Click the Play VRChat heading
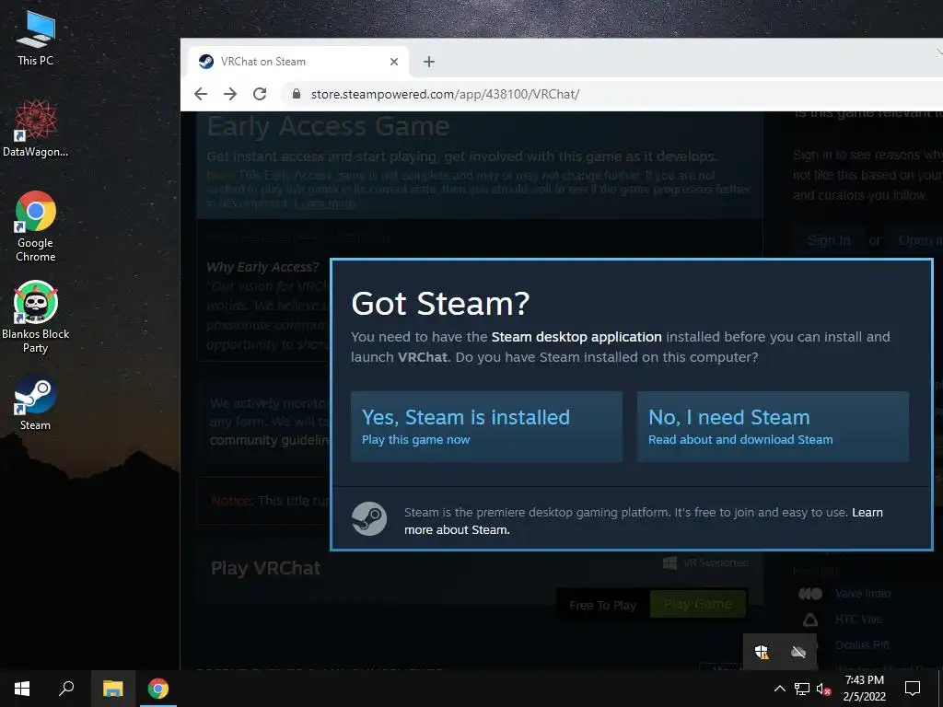 (265, 568)
